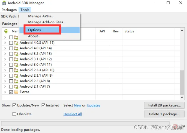Click the Android SDK Manager title icon

(x=4, y=3)
